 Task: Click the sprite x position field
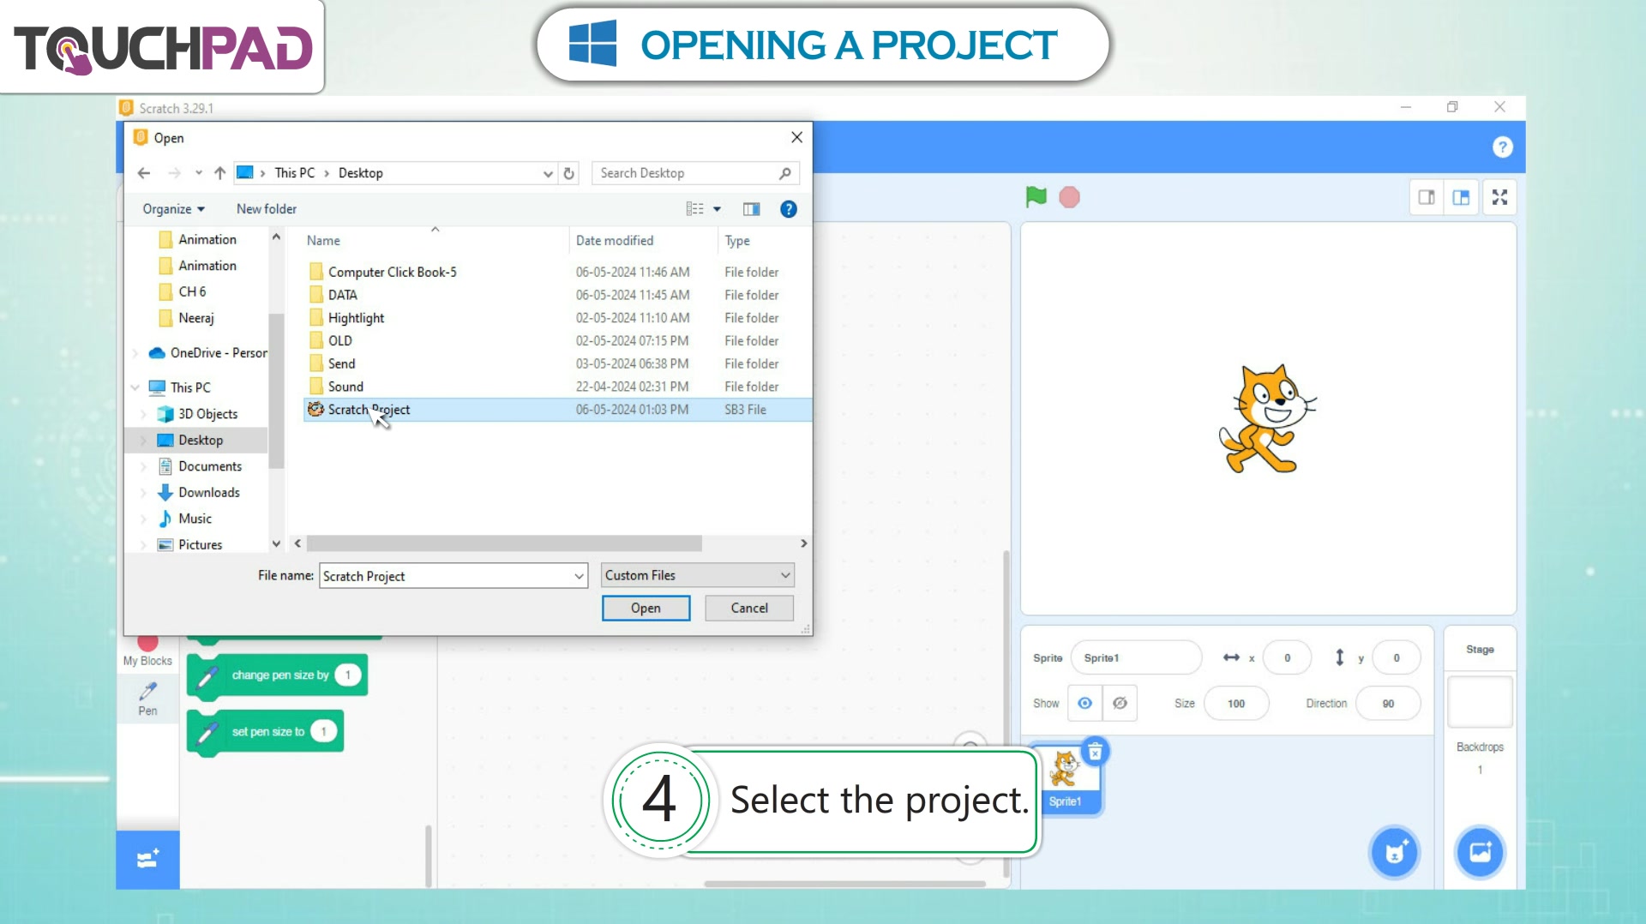pyautogui.click(x=1287, y=657)
